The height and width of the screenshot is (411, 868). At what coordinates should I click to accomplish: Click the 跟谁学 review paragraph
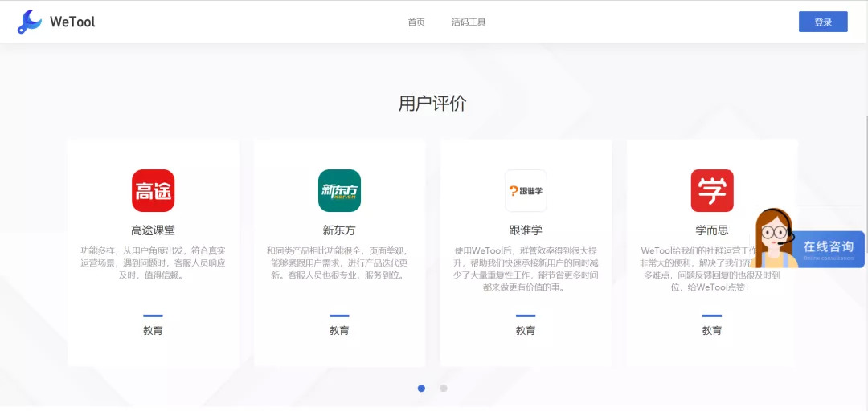coord(526,269)
